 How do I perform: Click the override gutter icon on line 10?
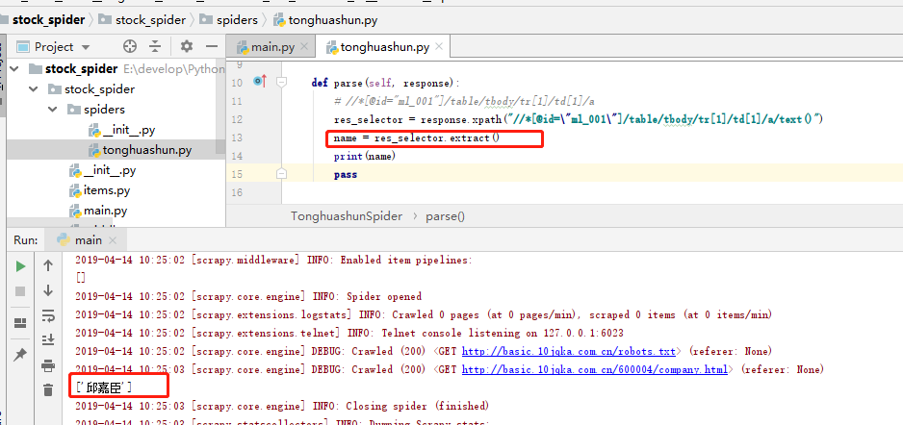pyautogui.click(x=260, y=82)
